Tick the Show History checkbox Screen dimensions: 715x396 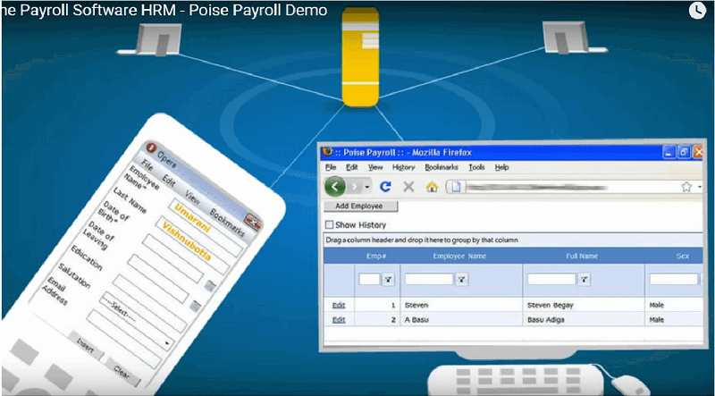pyautogui.click(x=329, y=225)
